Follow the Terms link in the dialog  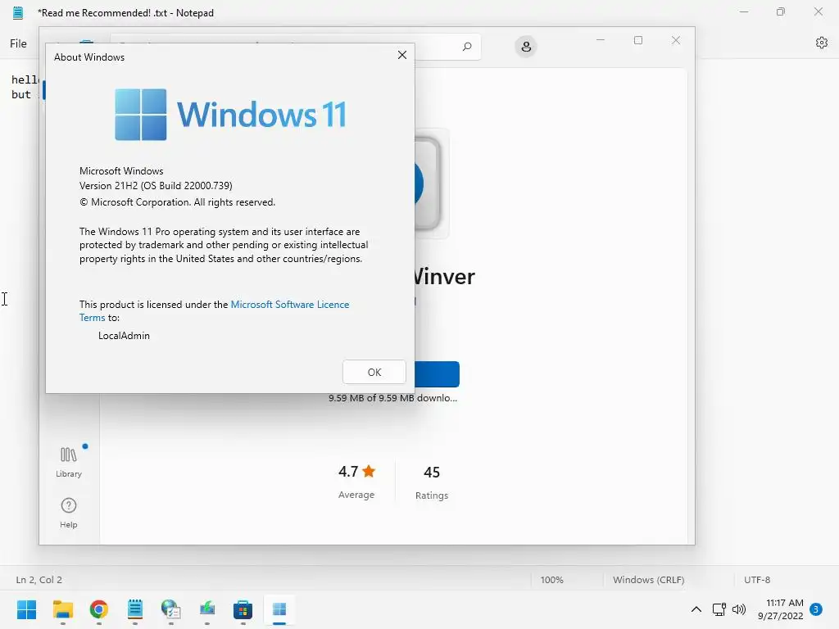click(92, 318)
